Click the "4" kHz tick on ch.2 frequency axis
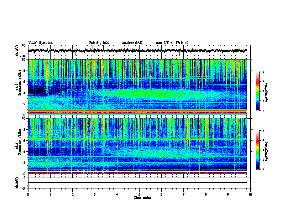This screenshot has width=282, height=218. [x=25, y=152]
